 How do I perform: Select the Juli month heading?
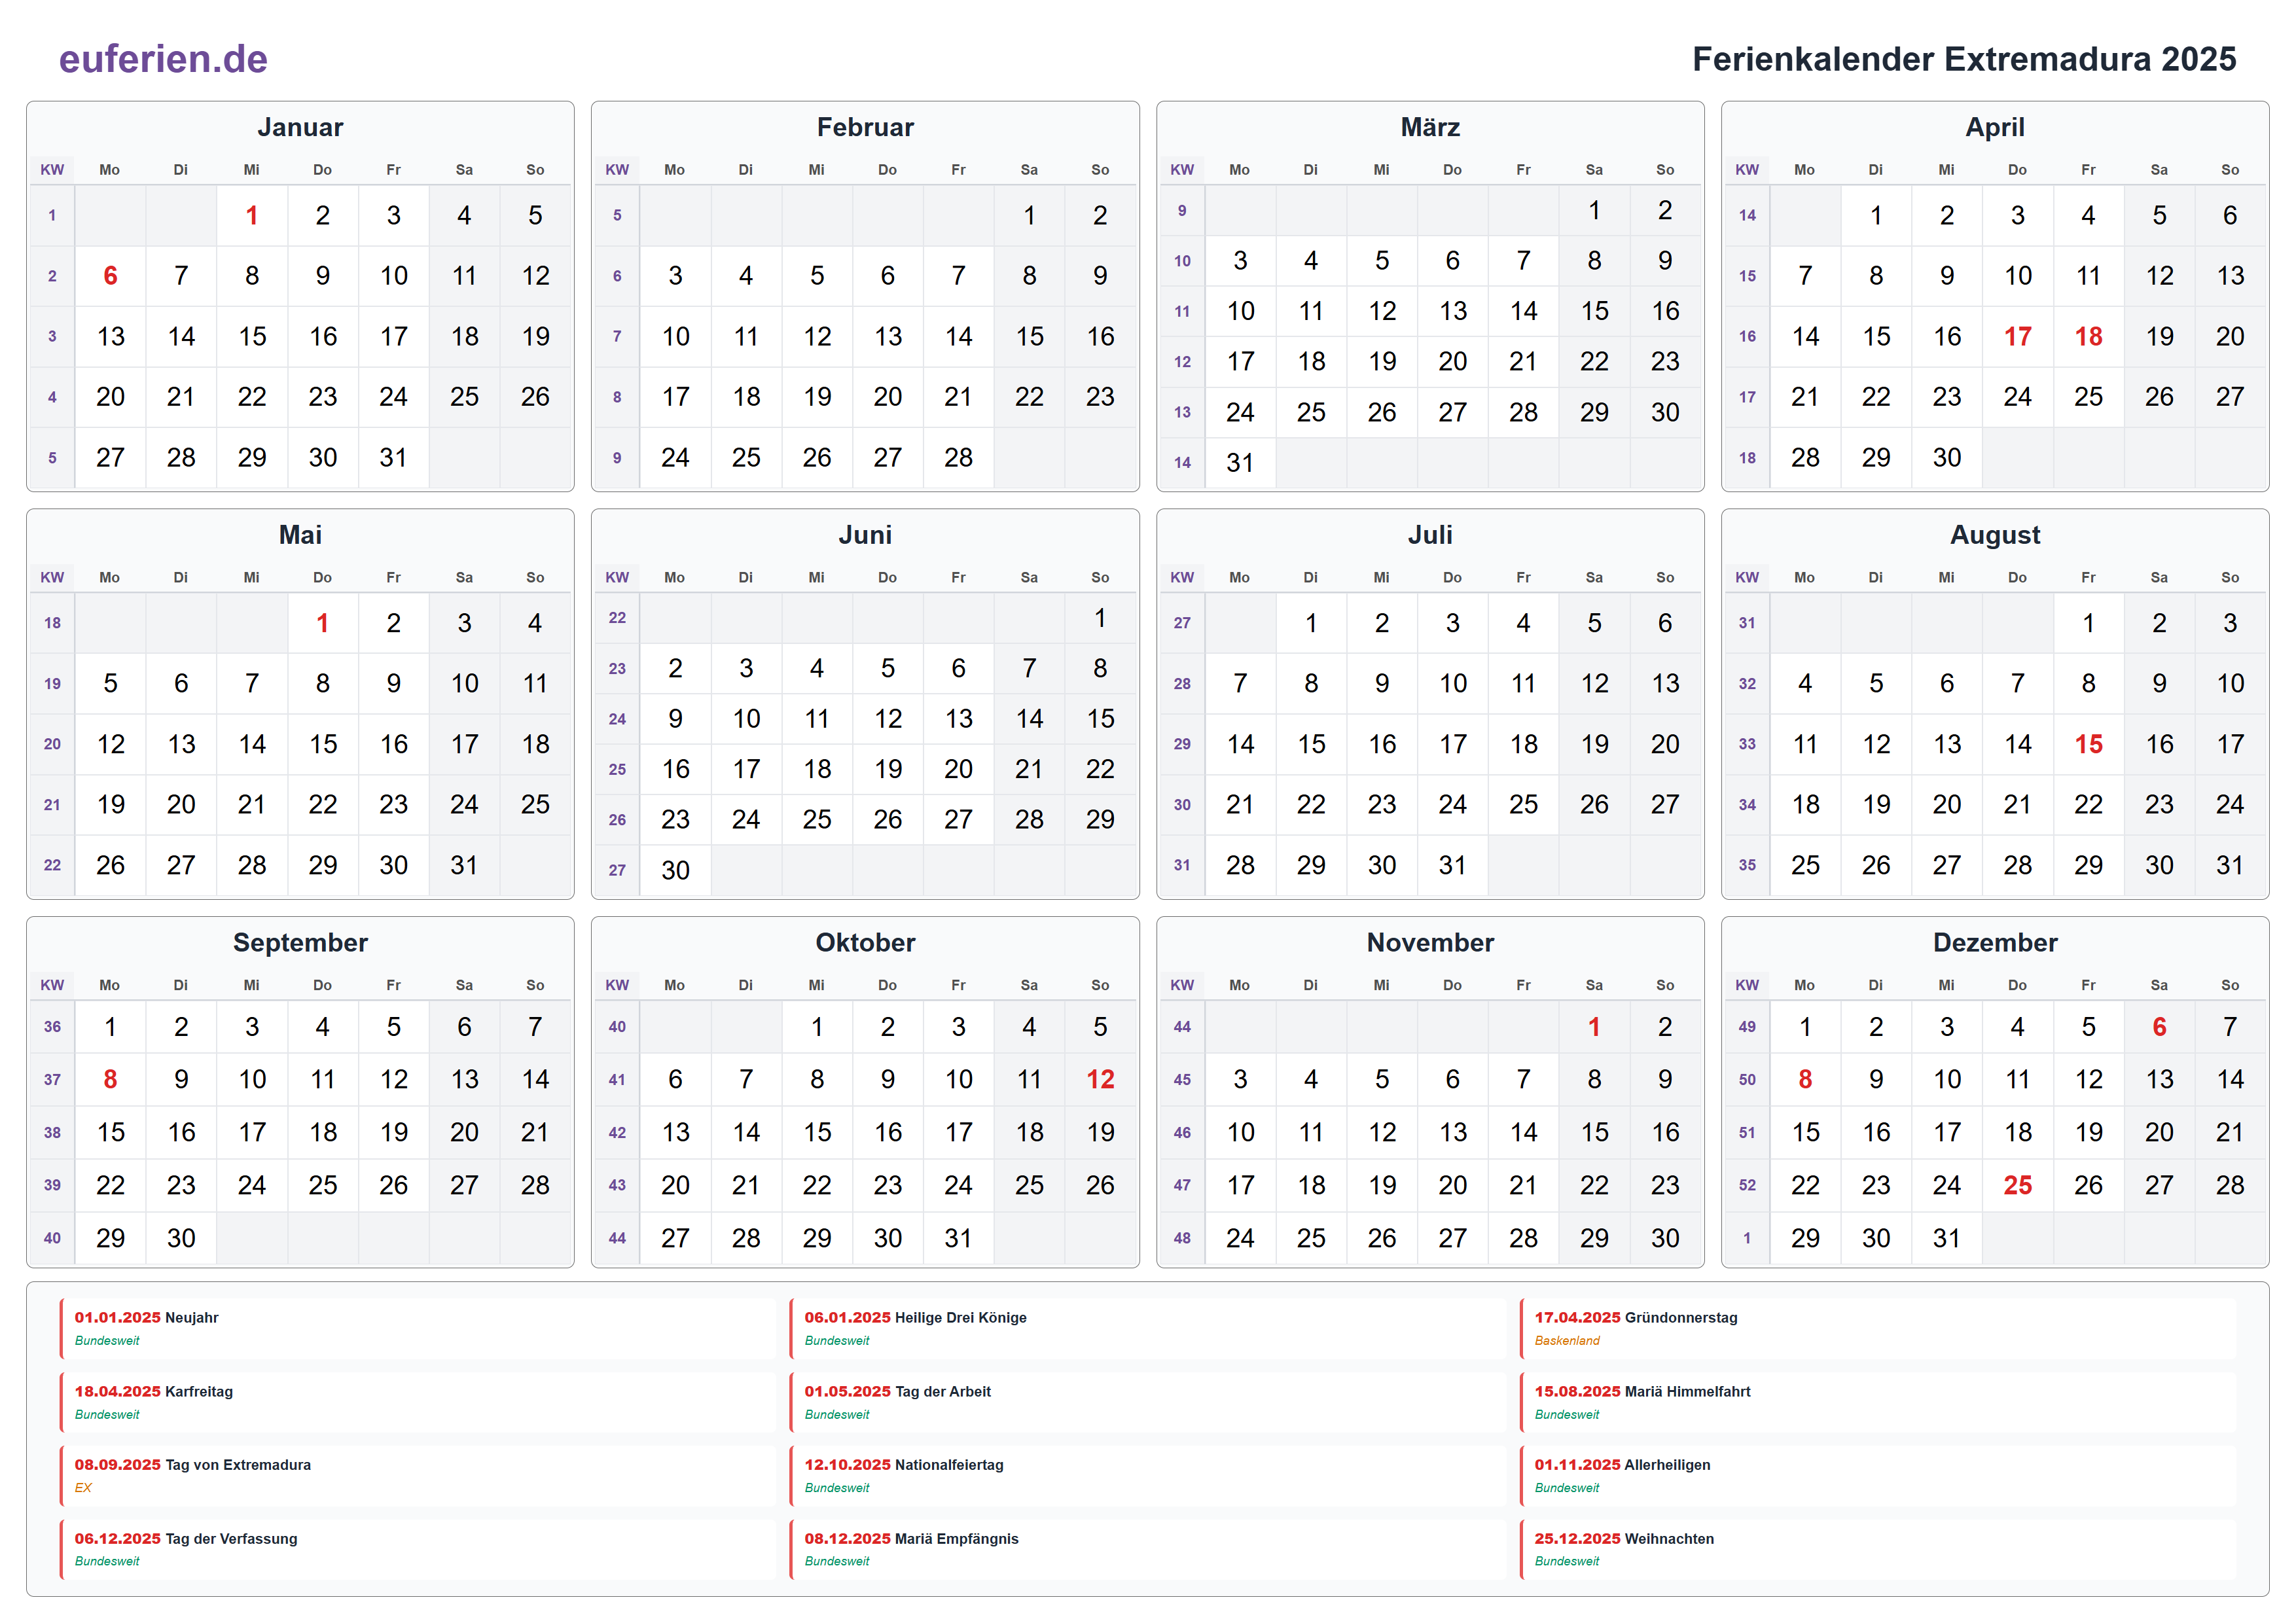[x=1430, y=535]
